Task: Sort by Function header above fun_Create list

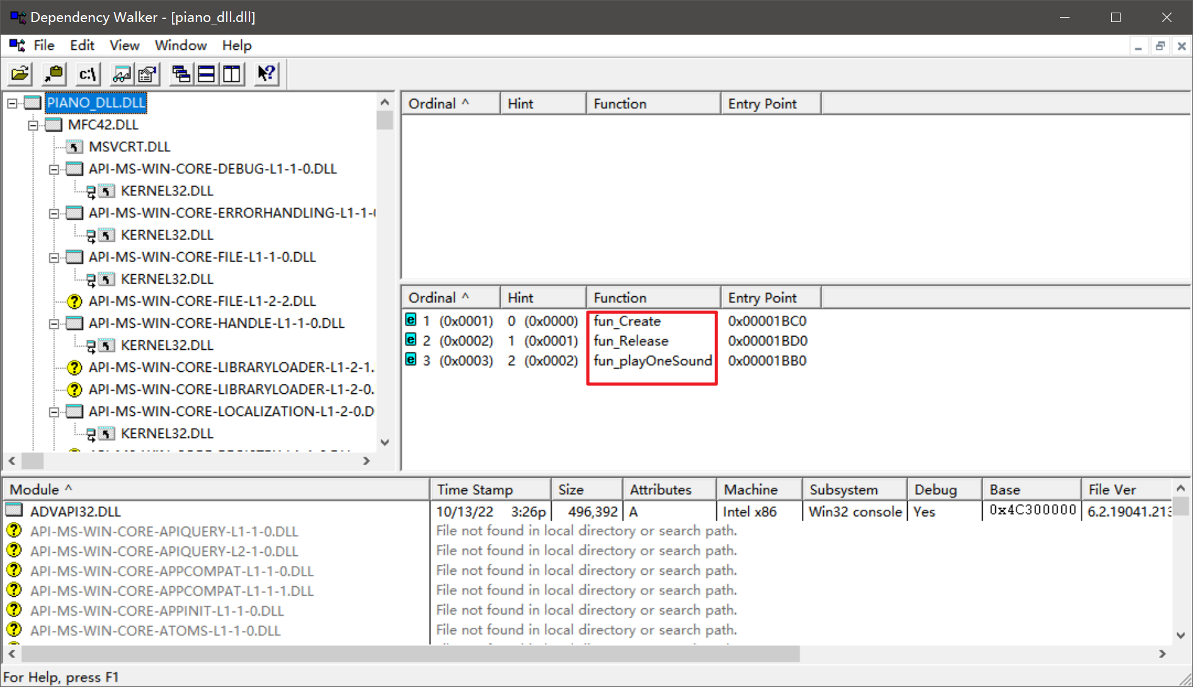Action: 653,297
